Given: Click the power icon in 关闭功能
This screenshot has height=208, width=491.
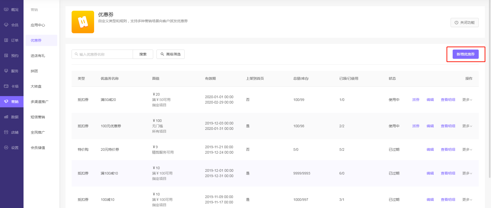Looking at the screenshot, I should coord(456,22).
